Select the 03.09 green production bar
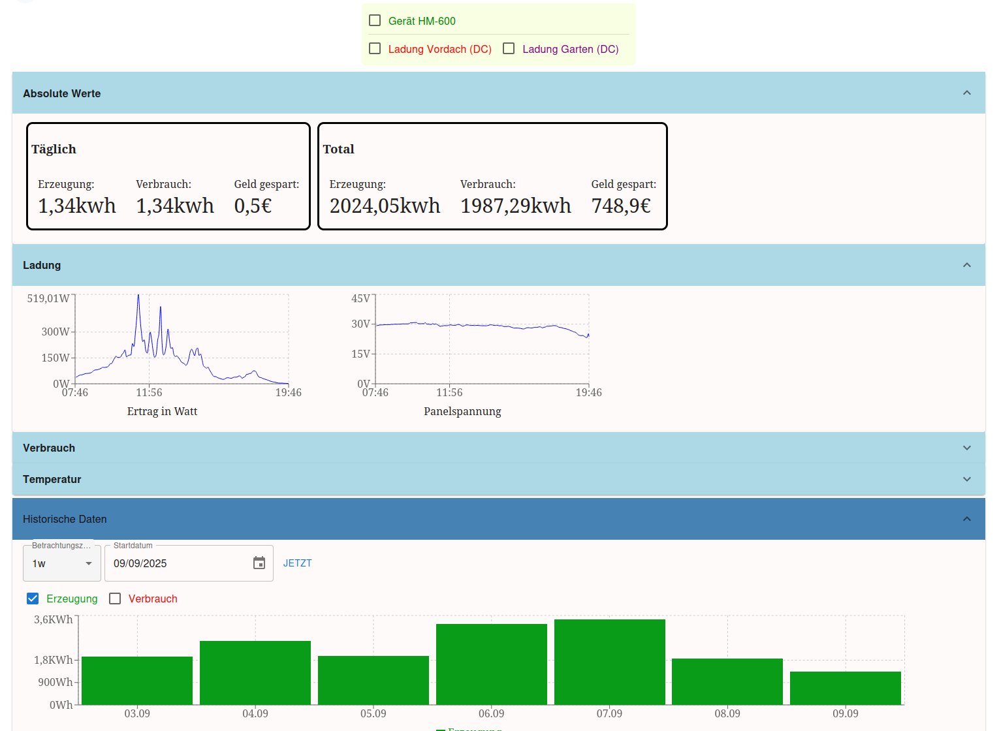Screen dimensions: 999x731 tap(137, 681)
